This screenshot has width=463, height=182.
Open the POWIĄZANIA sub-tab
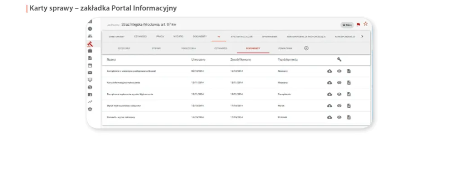[285, 48]
